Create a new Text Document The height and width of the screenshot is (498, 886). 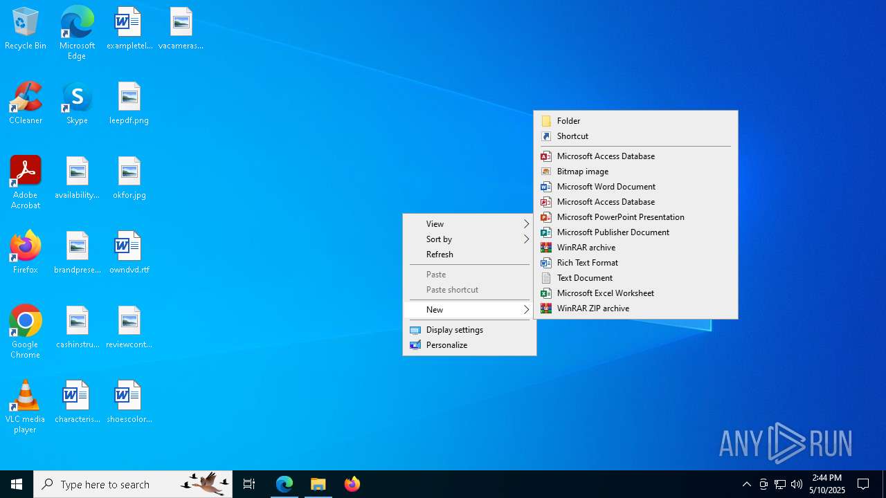[x=635, y=277]
